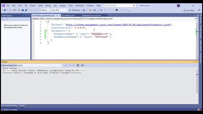Screen dimensions: 203x114
Task: Switch to the azuredeploy.json tab
Action: [69, 16]
